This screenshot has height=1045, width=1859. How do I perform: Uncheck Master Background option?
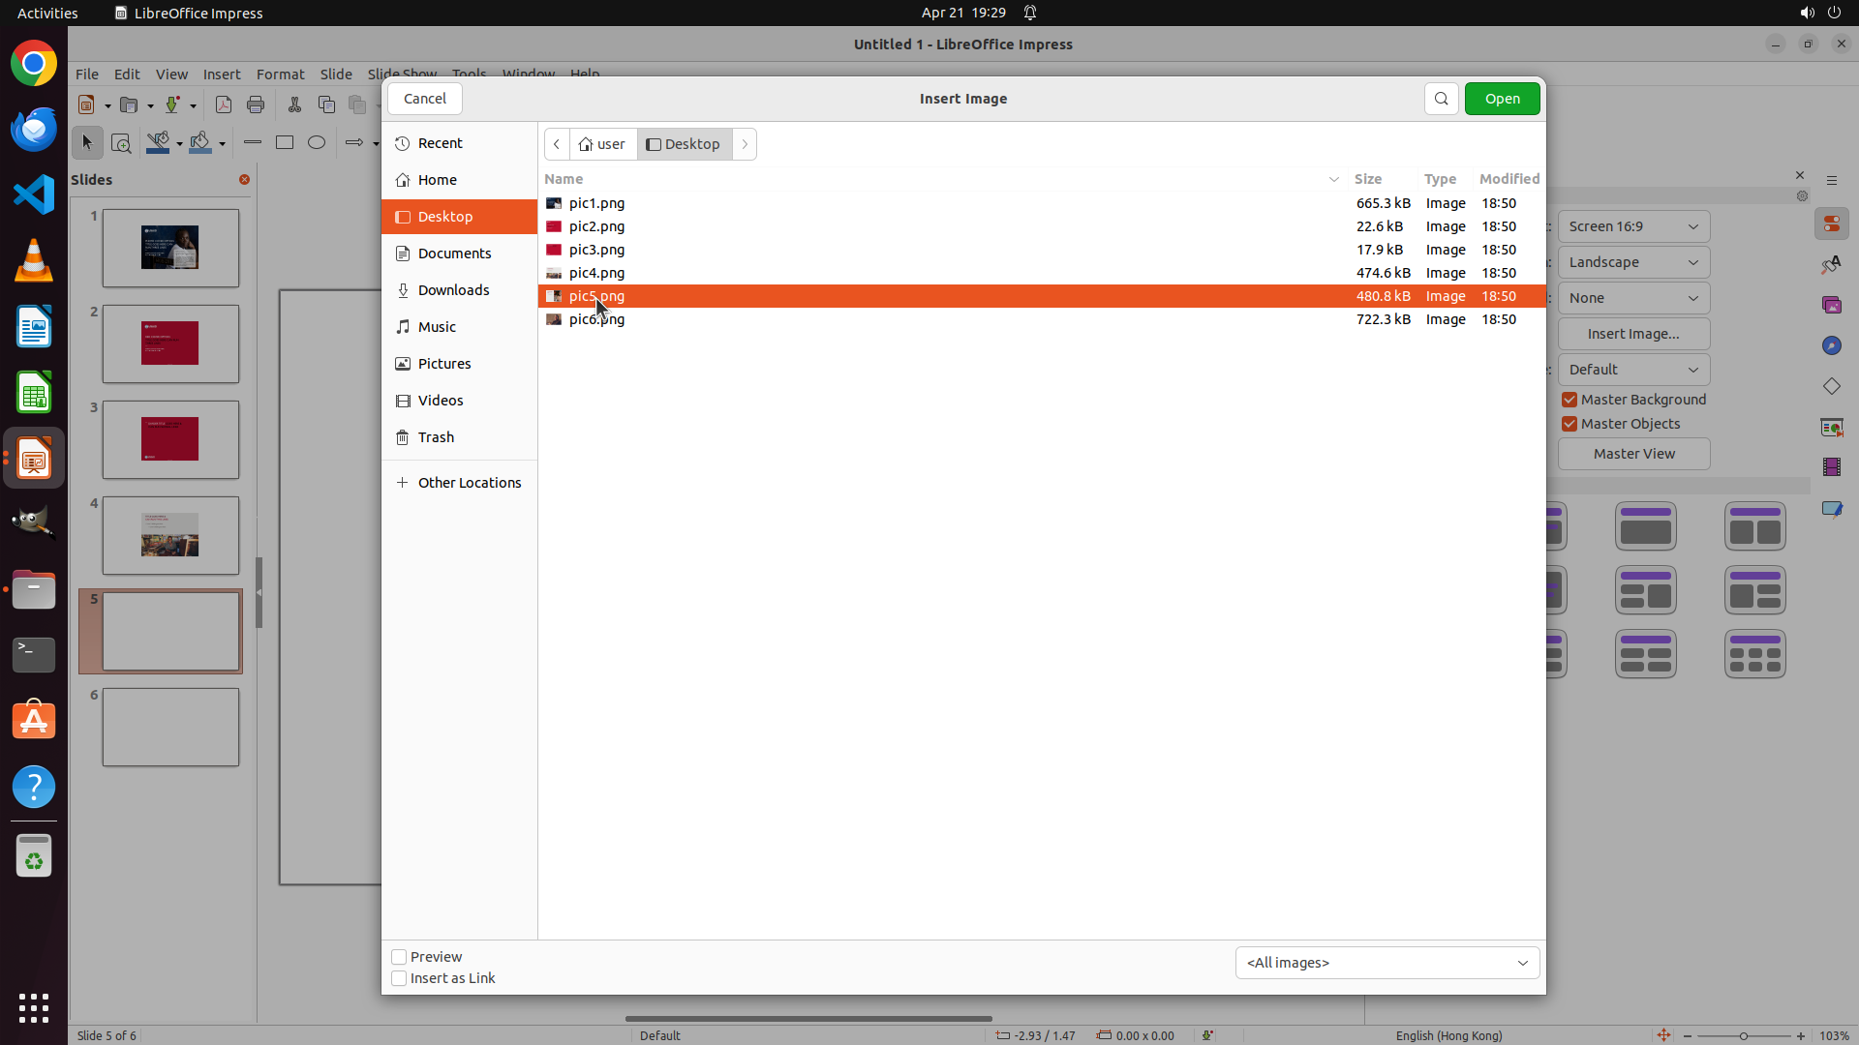click(x=1569, y=400)
